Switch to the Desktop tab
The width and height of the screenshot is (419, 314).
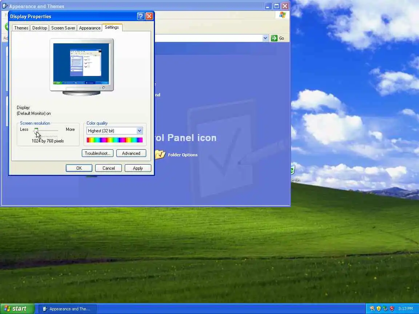(40, 28)
